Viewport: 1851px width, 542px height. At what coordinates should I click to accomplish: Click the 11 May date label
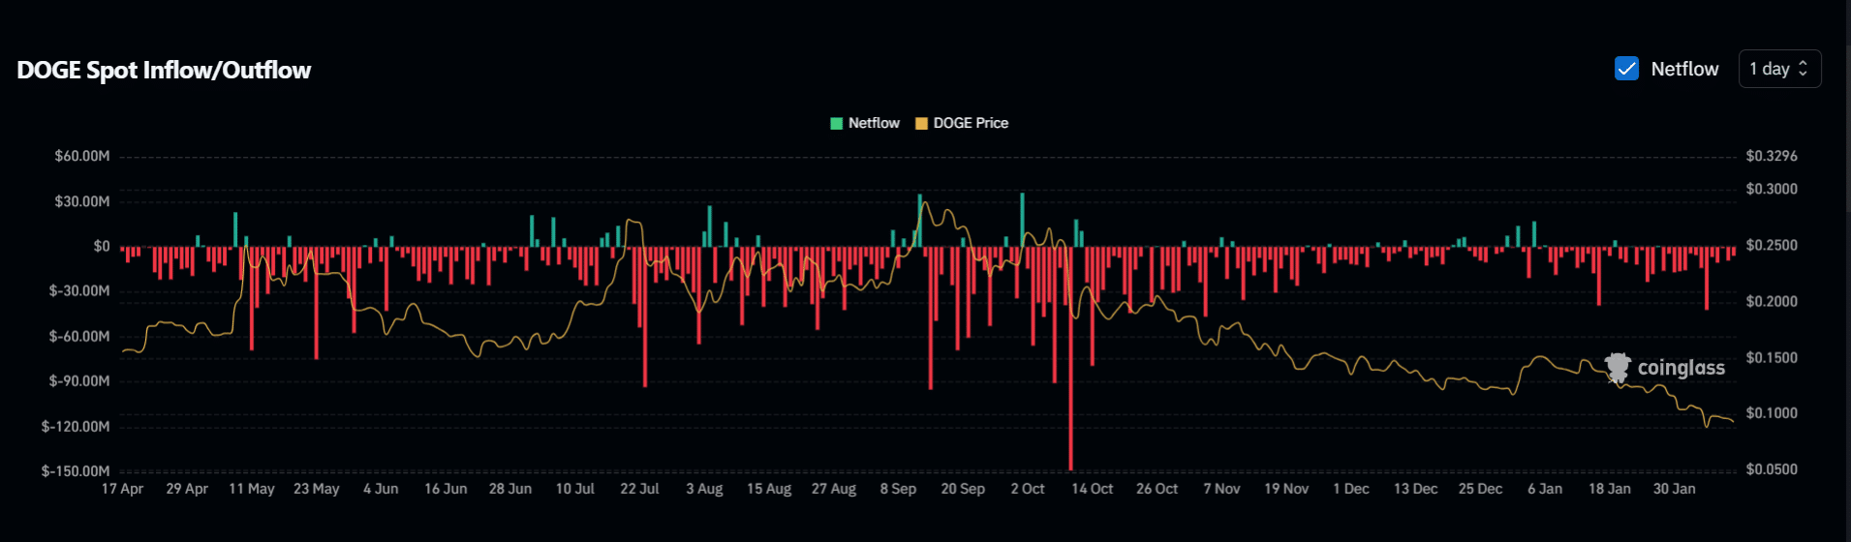pos(252,489)
